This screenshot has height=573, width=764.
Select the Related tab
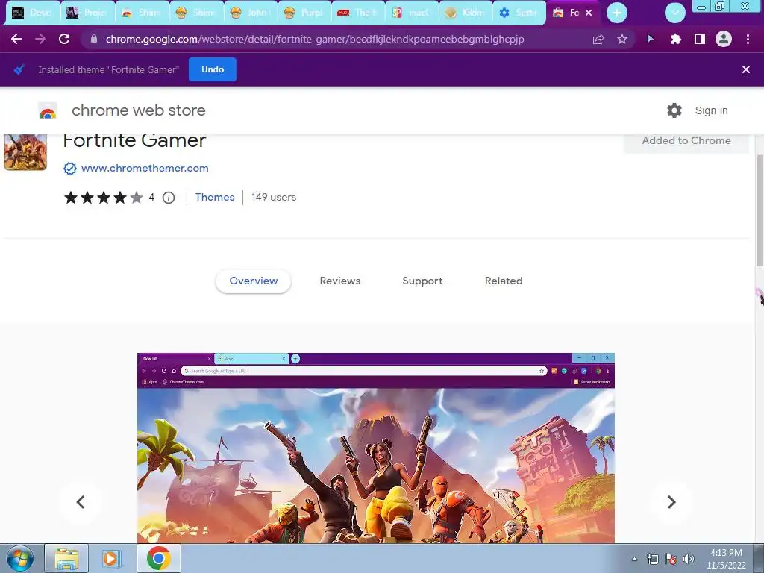click(504, 281)
